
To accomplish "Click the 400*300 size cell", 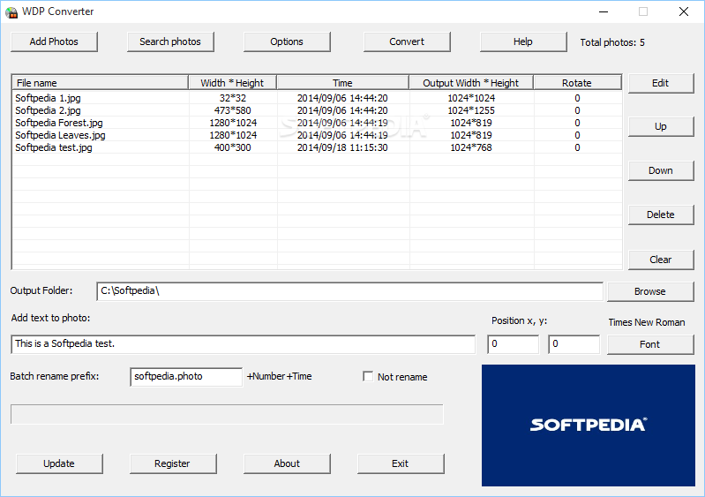I will [x=233, y=147].
